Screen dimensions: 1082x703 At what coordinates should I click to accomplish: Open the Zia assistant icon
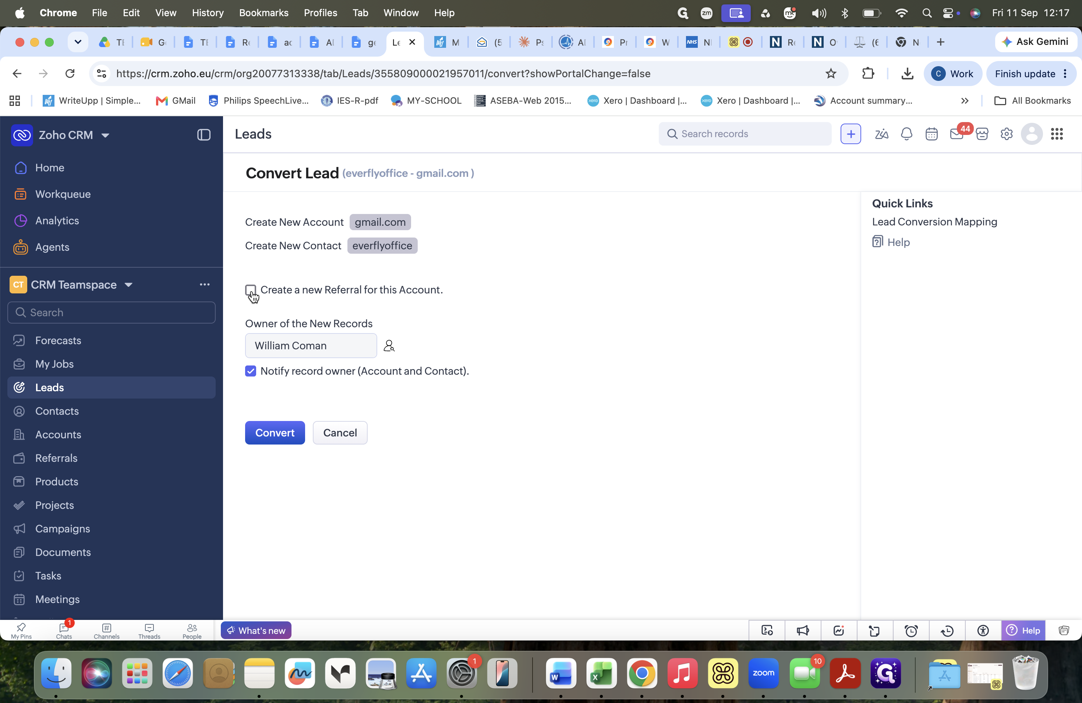click(881, 134)
